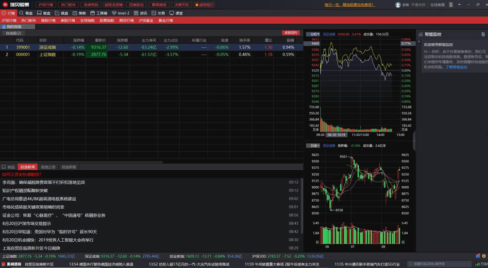
Task: Click the shield icon in status bar corner
Action: pyautogui.click(x=484, y=256)
